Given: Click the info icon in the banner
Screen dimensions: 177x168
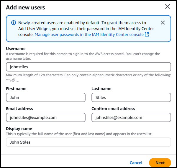Looking at the screenshot, I should click(14, 23).
